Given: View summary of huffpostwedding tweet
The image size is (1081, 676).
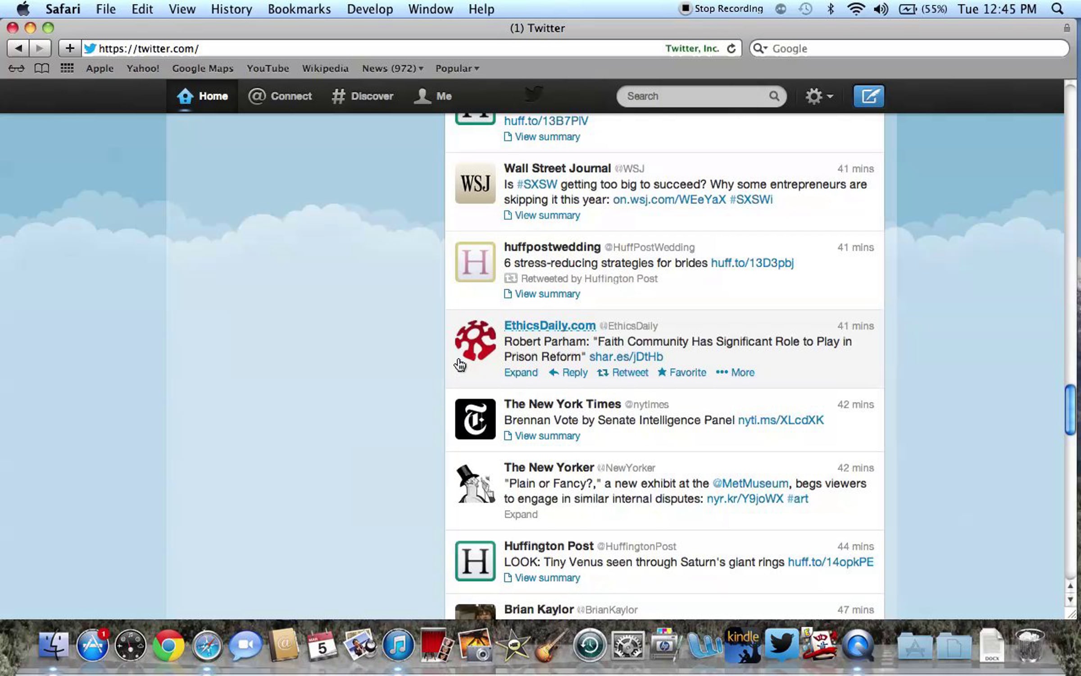Looking at the screenshot, I should [542, 294].
